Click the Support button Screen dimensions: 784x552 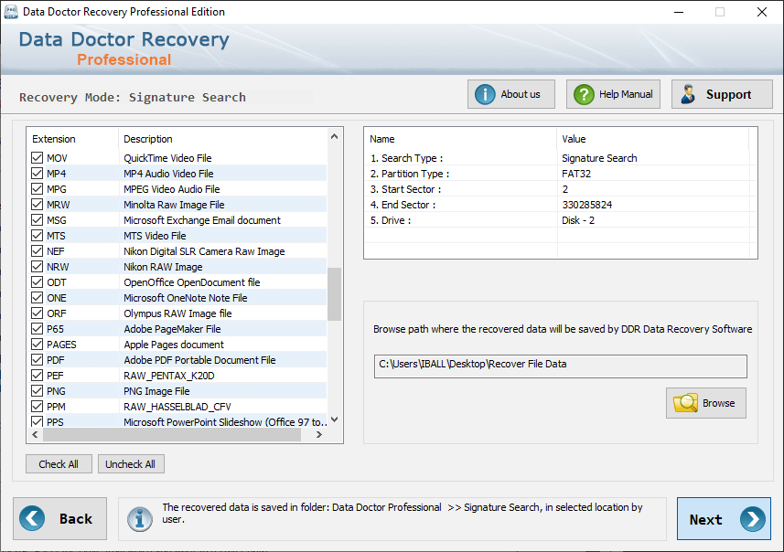(x=722, y=94)
